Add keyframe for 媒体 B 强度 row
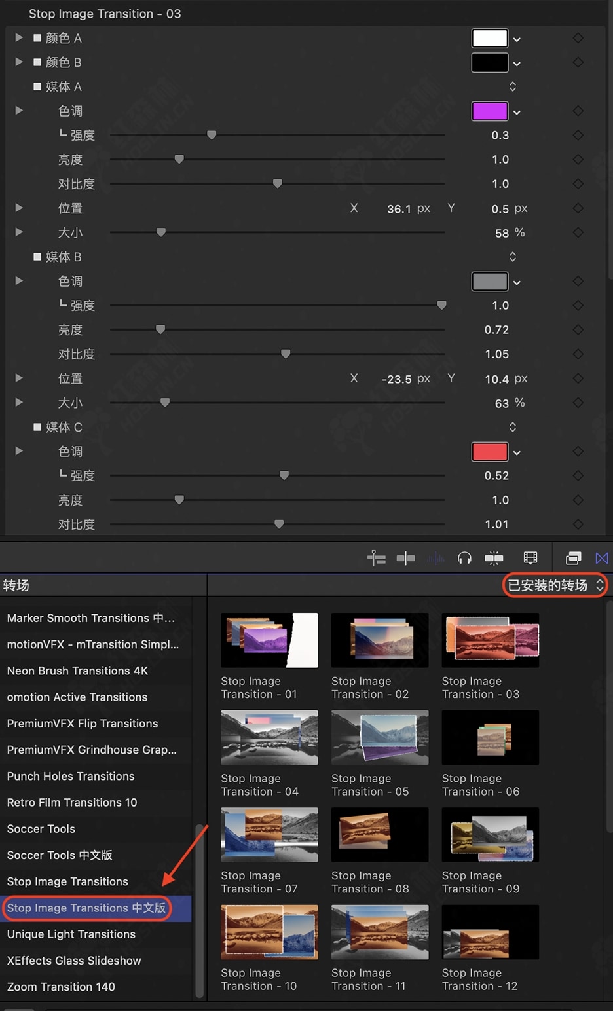The image size is (613, 1011). 578,305
